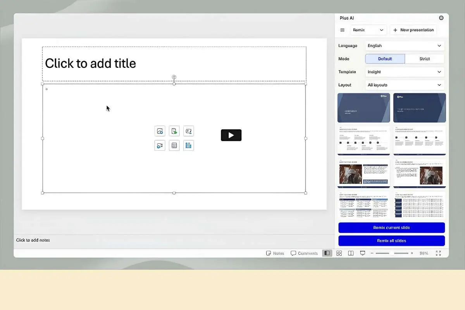The image size is (465, 310).
Task: Select Strict mode
Action: click(x=425, y=59)
